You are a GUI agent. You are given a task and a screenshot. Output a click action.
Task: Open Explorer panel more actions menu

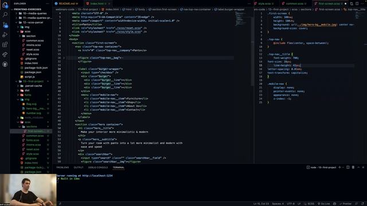click(48, 4)
